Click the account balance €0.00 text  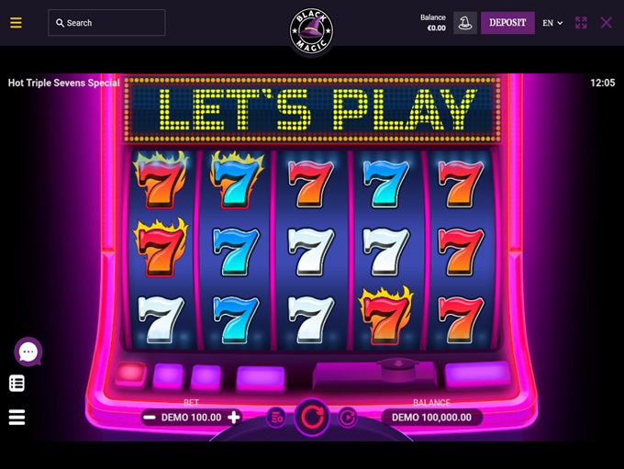tap(436, 28)
